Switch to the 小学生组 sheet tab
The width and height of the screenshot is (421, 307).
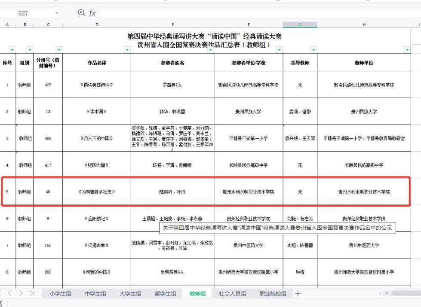[x=60, y=294]
